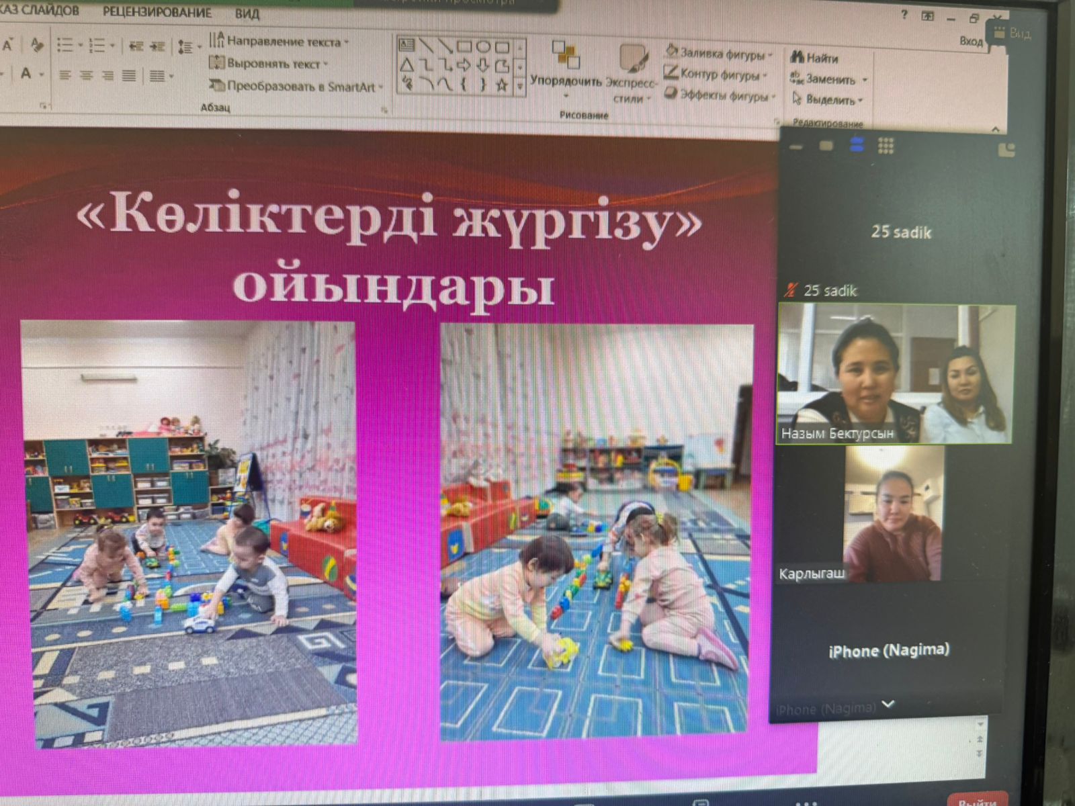Open Контур фигуры color options
The image size is (1075, 806).
click(714, 74)
